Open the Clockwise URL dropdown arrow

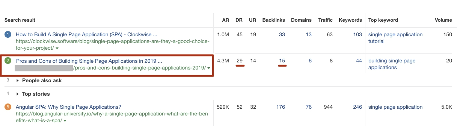pyautogui.click(x=57, y=49)
